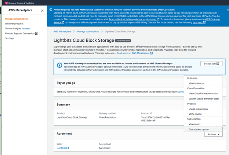This screenshot has width=229, height=155.
Task: Click the Preview badge next to Vendor Insights
Action: [26, 29]
